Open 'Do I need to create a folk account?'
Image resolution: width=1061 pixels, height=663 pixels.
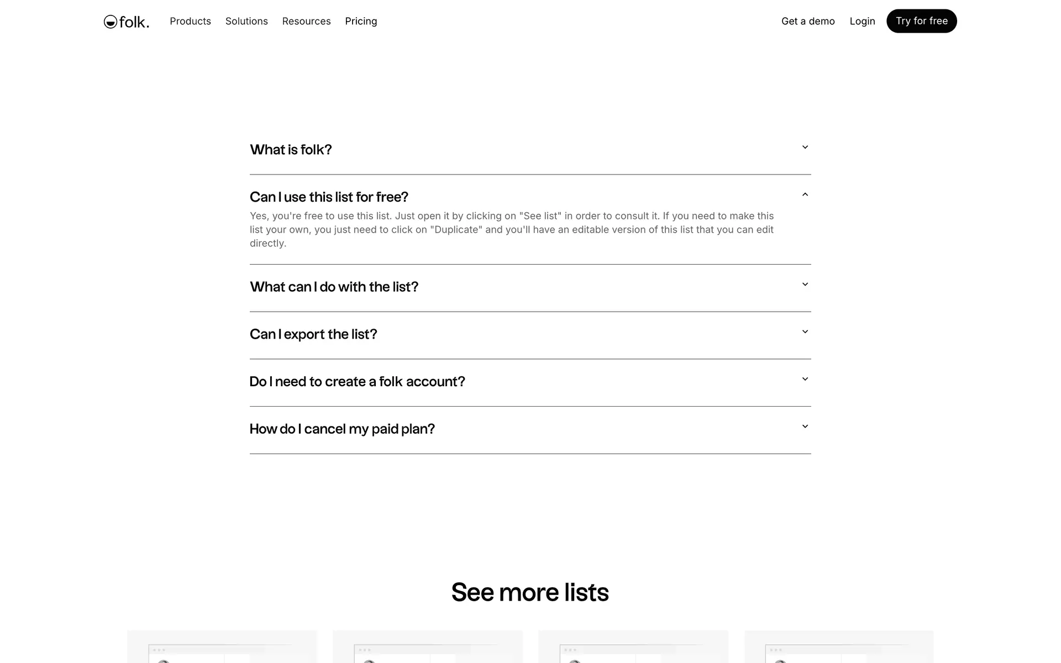point(357,382)
